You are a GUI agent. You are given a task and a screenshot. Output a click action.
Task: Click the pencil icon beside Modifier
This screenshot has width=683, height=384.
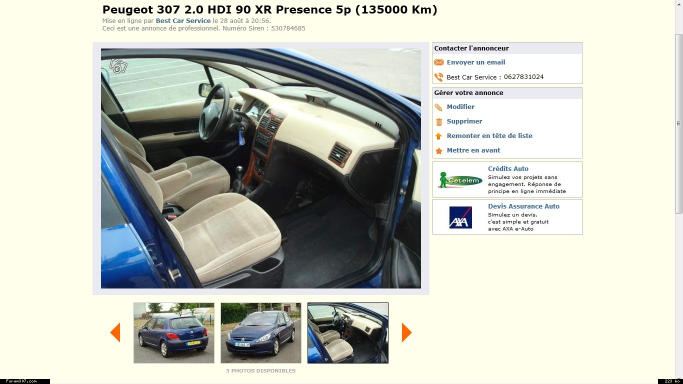tap(438, 107)
